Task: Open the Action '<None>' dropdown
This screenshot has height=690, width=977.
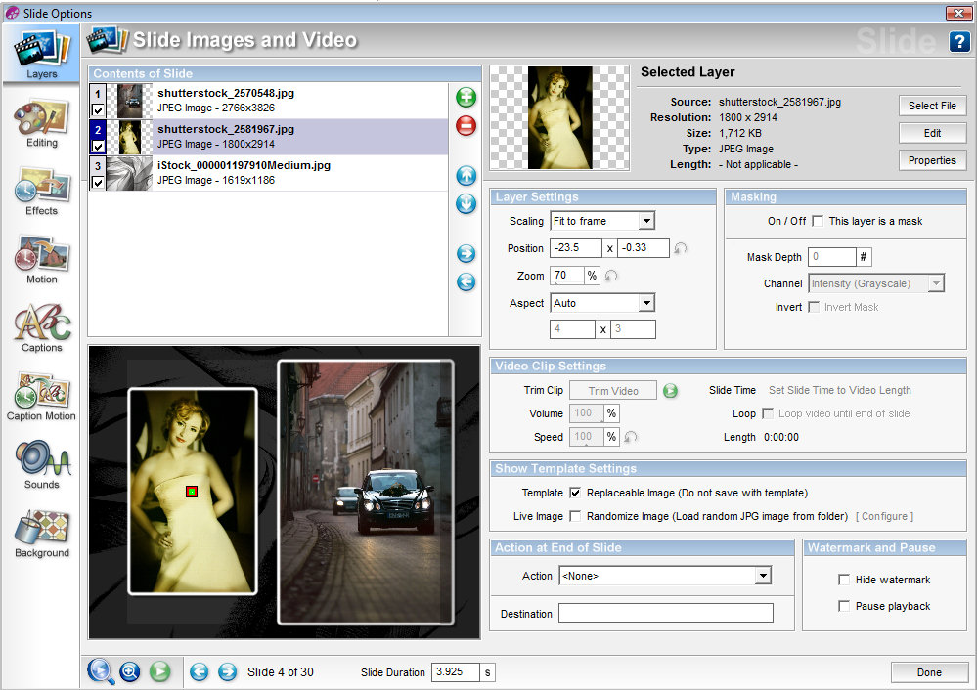Action: [665, 576]
